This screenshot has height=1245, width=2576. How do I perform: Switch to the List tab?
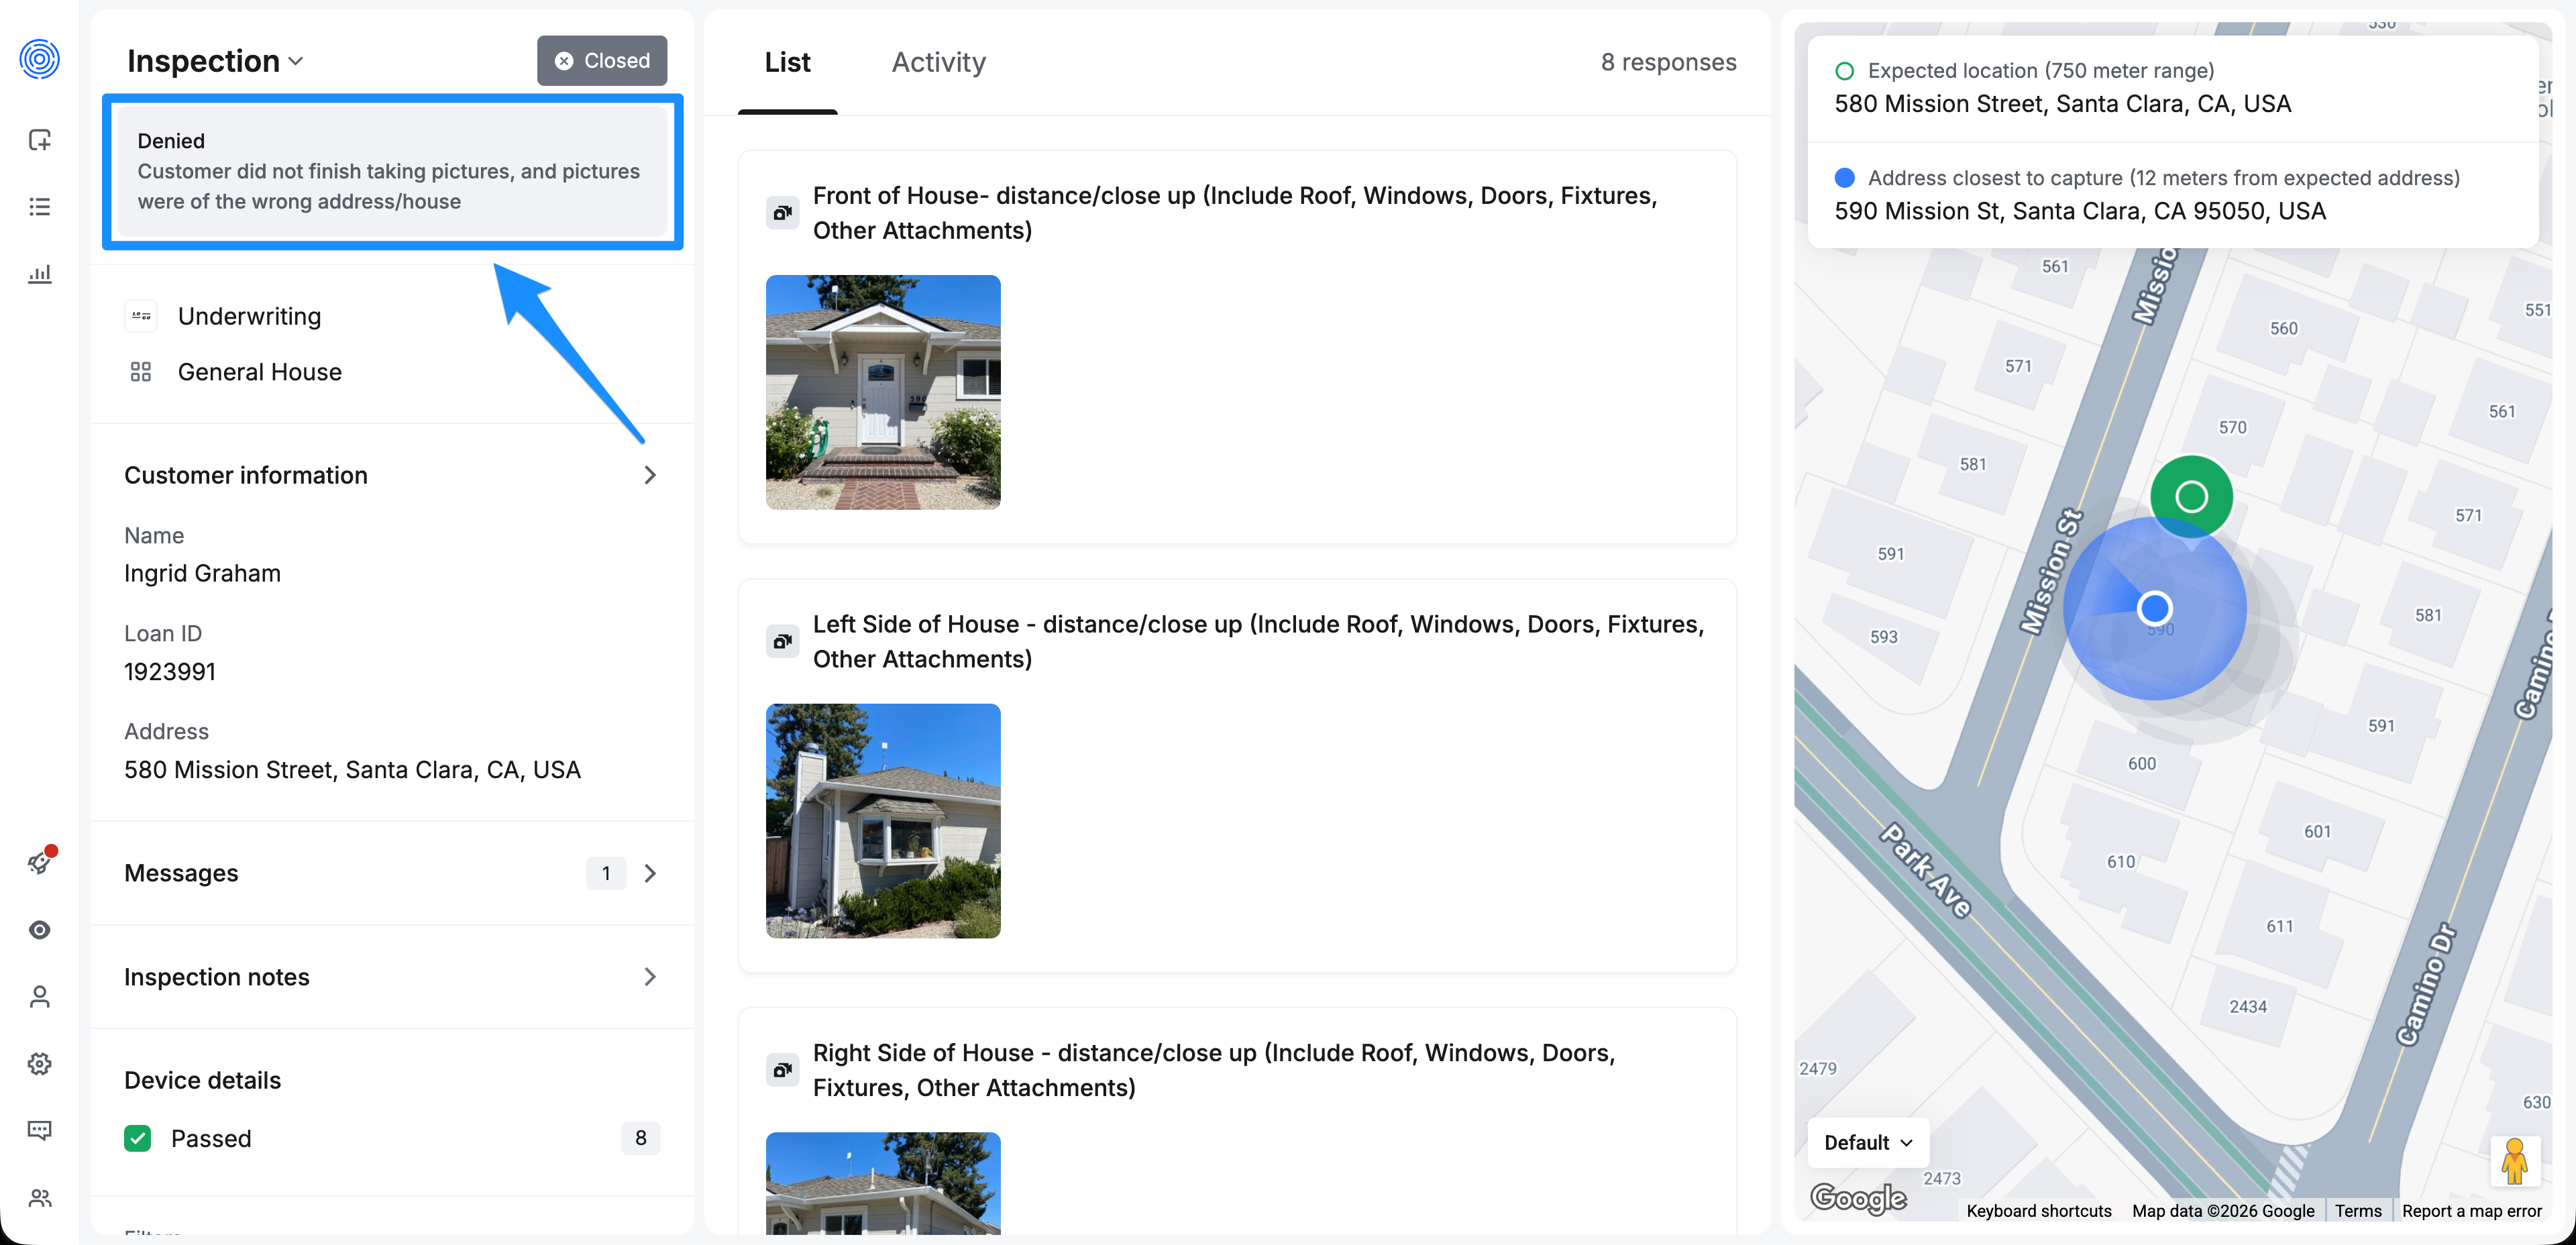pos(787,62)
